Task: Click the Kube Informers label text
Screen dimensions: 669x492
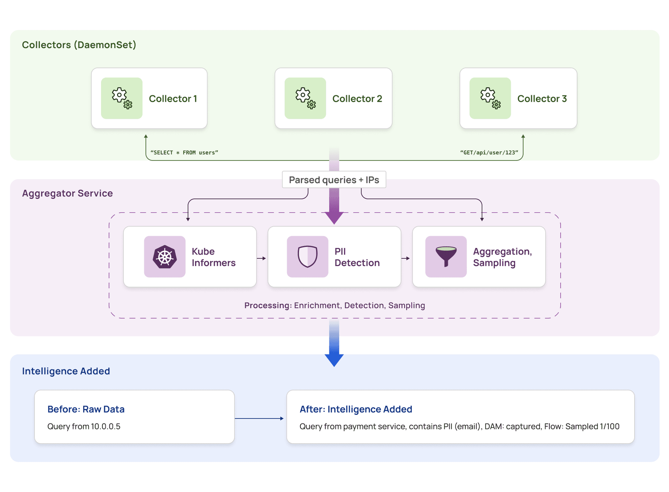Action: pos(213,257)
